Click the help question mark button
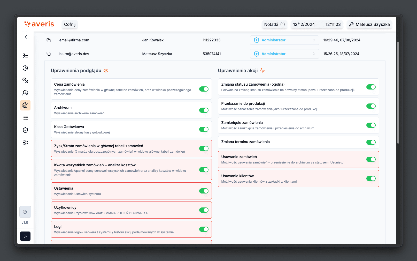 coord(25,212)
